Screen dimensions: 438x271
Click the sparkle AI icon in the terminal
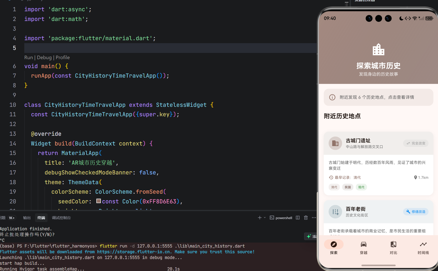(309, 236)
